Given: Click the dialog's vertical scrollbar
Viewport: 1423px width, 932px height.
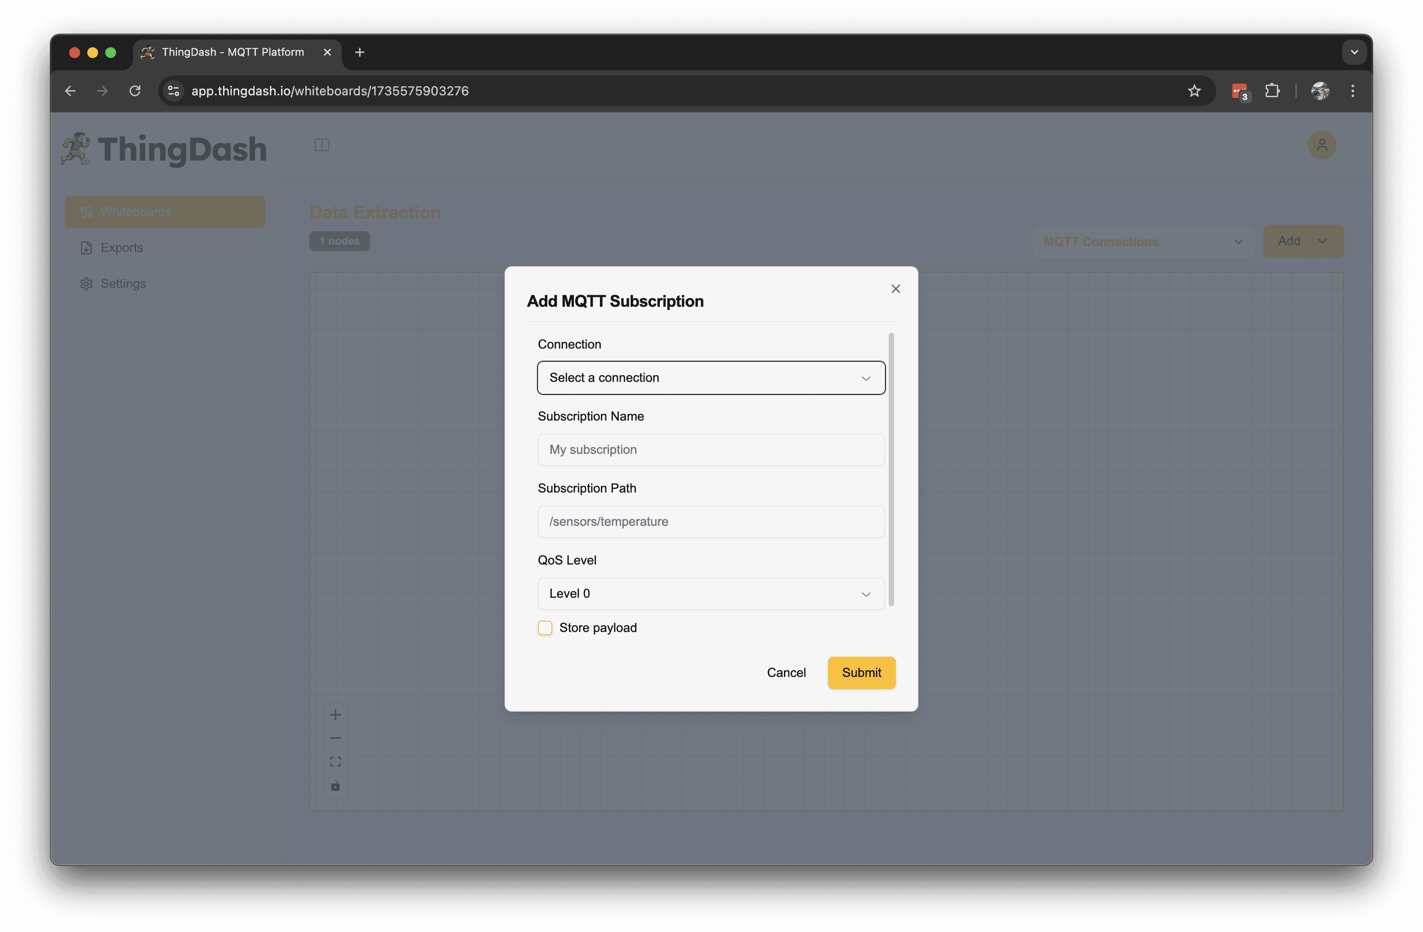Looking at the screenshot, I should (x=891, y=469).
